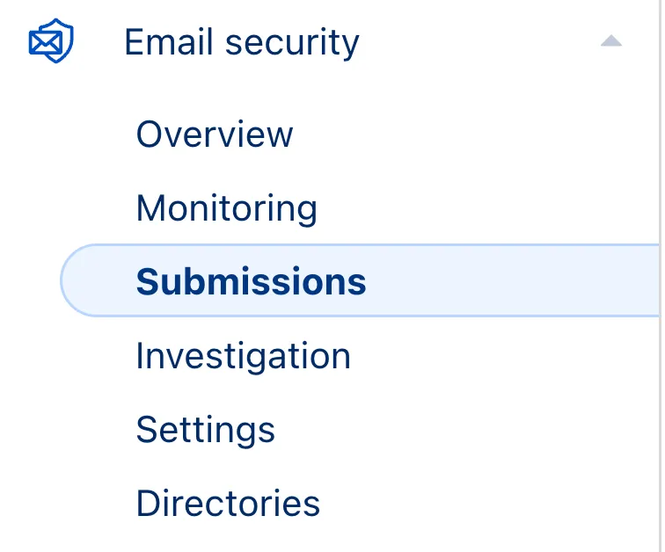Click the bold Submissions label
Screen dimensions: 665x552
point(251,282)
